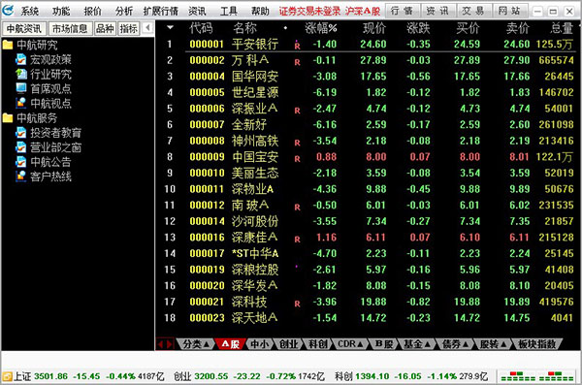Switch to the B股 tab

[x=384, y=344]
